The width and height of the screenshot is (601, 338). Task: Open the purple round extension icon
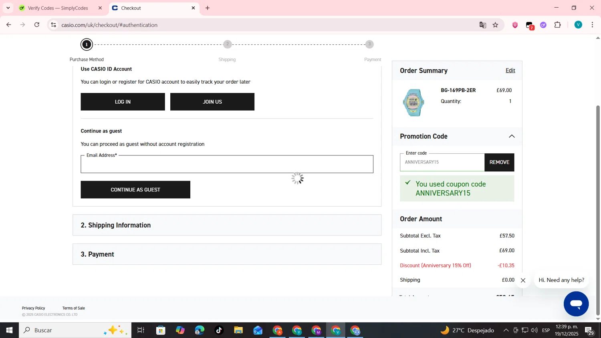pos(543,25)
